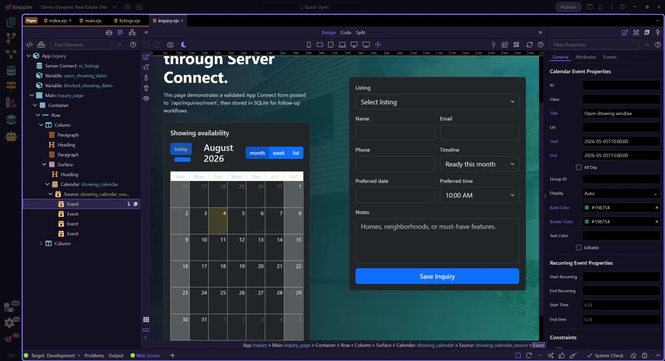Open the Database manager sidebar icon
The image size is (665, 361).
click(x=11, y=71)
